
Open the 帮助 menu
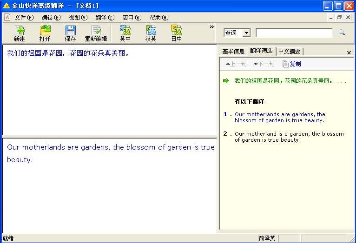click(x=158, y=18)
